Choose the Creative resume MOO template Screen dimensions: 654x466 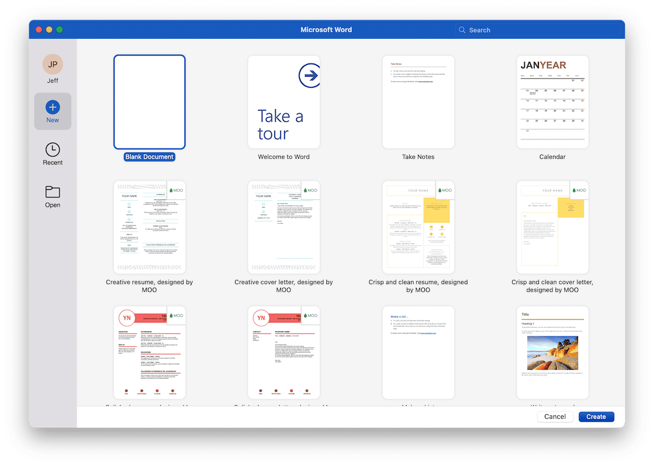click(150, 227)
